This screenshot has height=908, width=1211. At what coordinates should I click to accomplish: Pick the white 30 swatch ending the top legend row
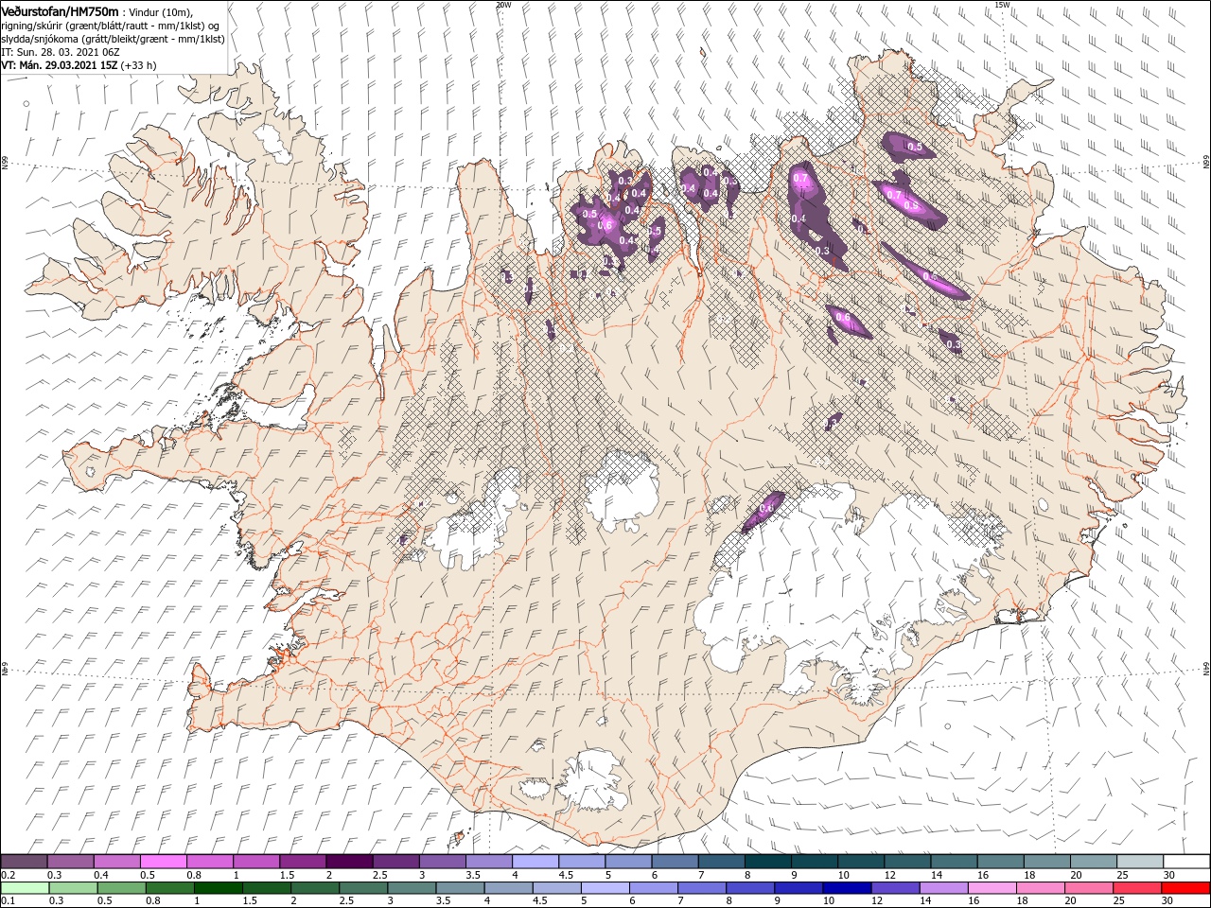click(x=1186, y=862)
